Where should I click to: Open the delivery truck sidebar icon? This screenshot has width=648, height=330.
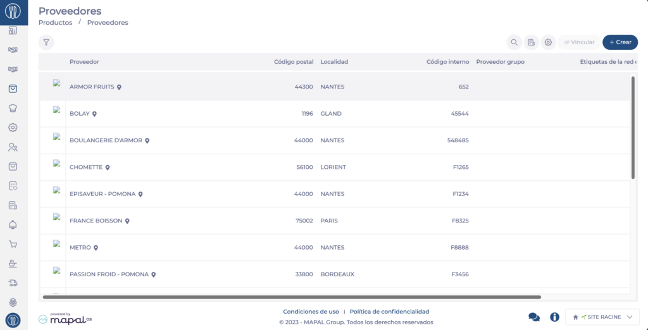13,283
